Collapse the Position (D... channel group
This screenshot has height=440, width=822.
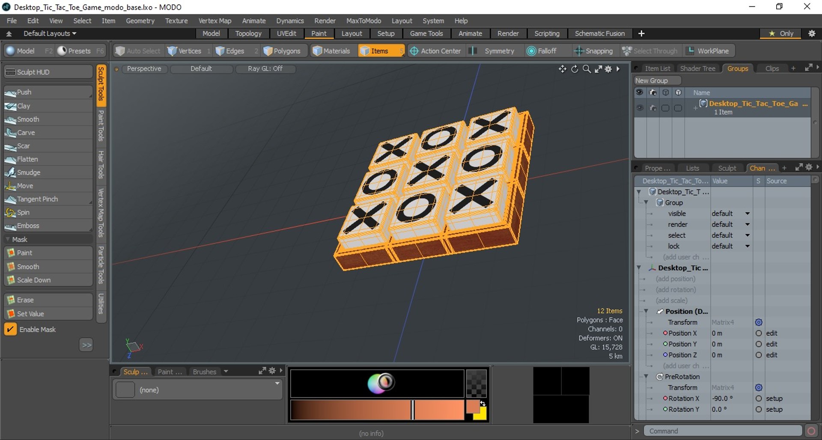[x=646, y=311]
